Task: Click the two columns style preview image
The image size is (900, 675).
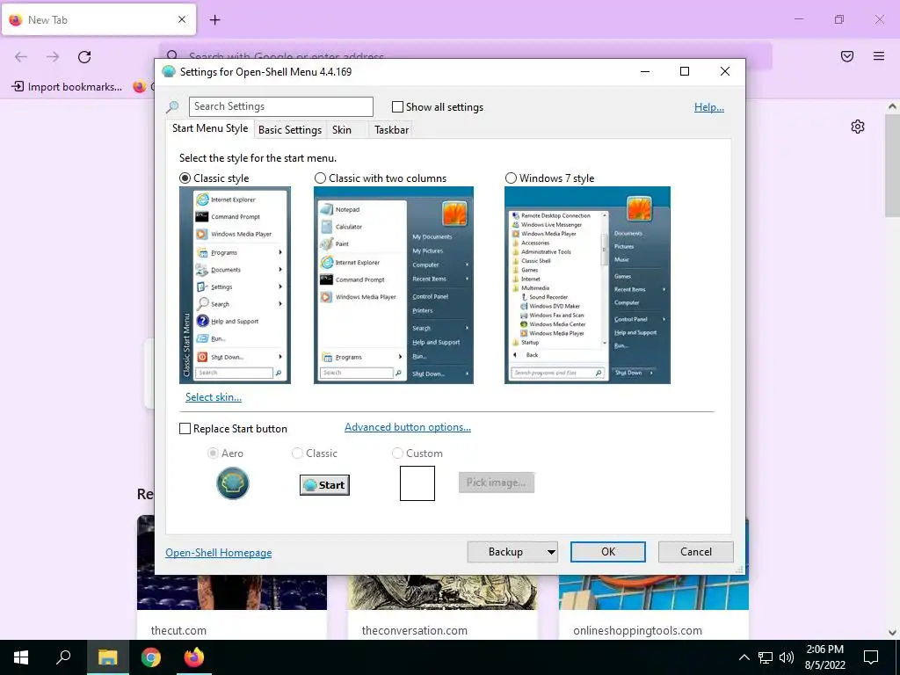Action: 394,286
